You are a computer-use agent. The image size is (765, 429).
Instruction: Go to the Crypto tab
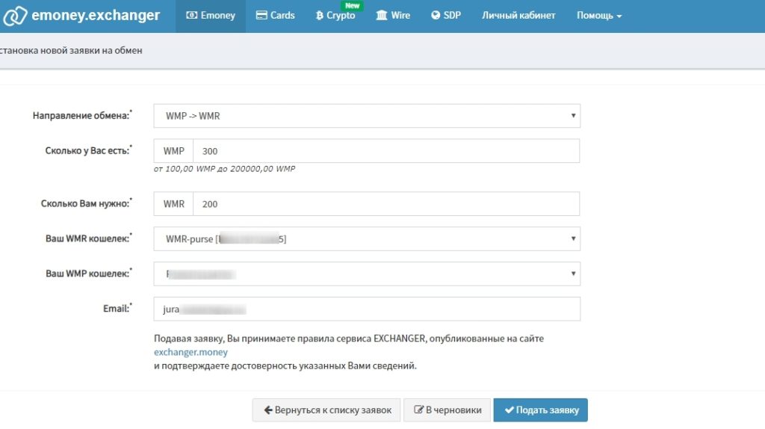point(335,16)
